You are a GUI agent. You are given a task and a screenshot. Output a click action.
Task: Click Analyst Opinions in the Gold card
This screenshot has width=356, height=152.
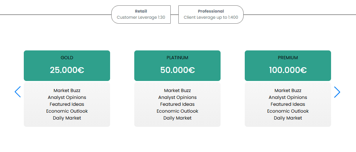tap(67, 97)
